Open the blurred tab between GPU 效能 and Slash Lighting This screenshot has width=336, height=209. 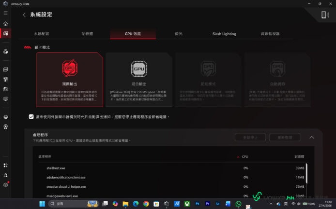coord(179,34)
